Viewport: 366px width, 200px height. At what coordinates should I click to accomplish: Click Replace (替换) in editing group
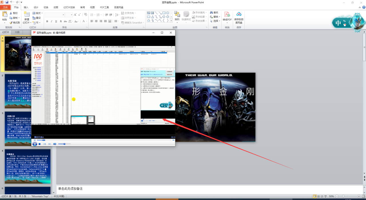[215, 17]
